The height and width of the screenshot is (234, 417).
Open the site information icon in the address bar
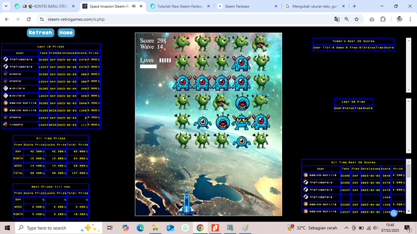click(42, 19)
